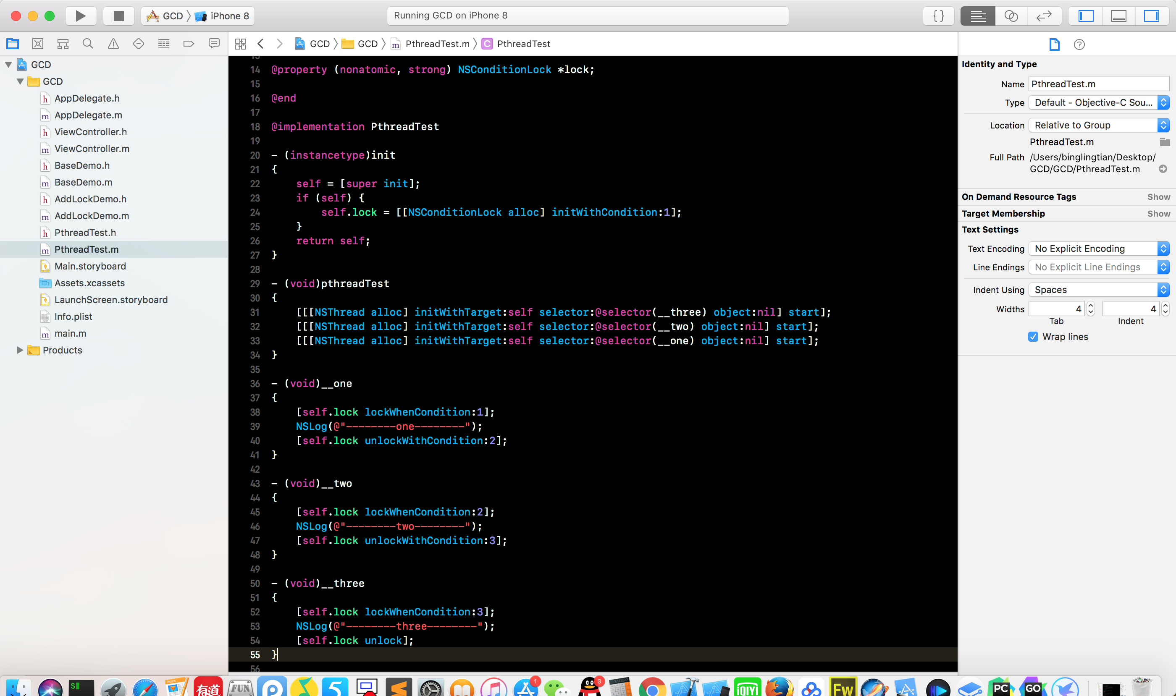Show the Project navigator
This screenshot has height=696, width=1176.
(x=13, y=44)
